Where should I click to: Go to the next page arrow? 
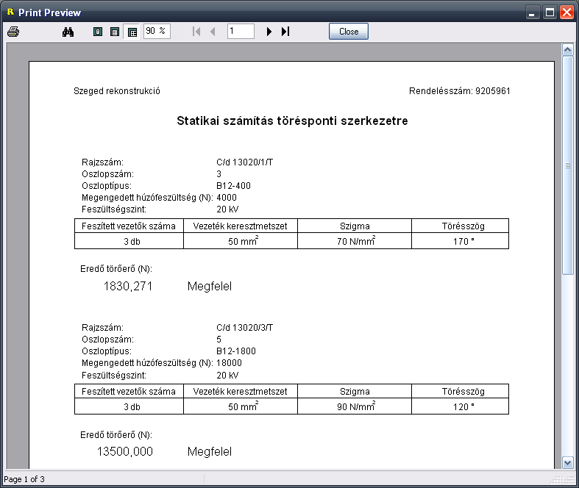269,32
